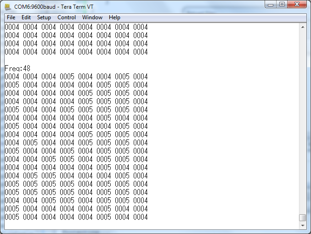Screen dimensions: 311x234
Task: Click the vertical scrollbar thumb
Action: click(302, 218)
